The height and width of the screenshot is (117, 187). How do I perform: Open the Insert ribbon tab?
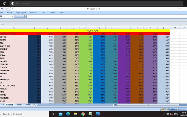(x=10, y=13)
